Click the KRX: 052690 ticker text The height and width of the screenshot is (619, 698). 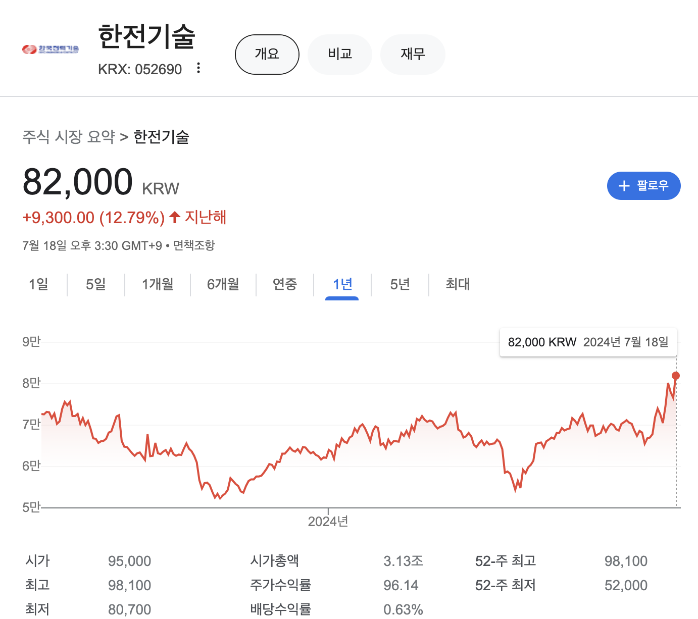140,69
